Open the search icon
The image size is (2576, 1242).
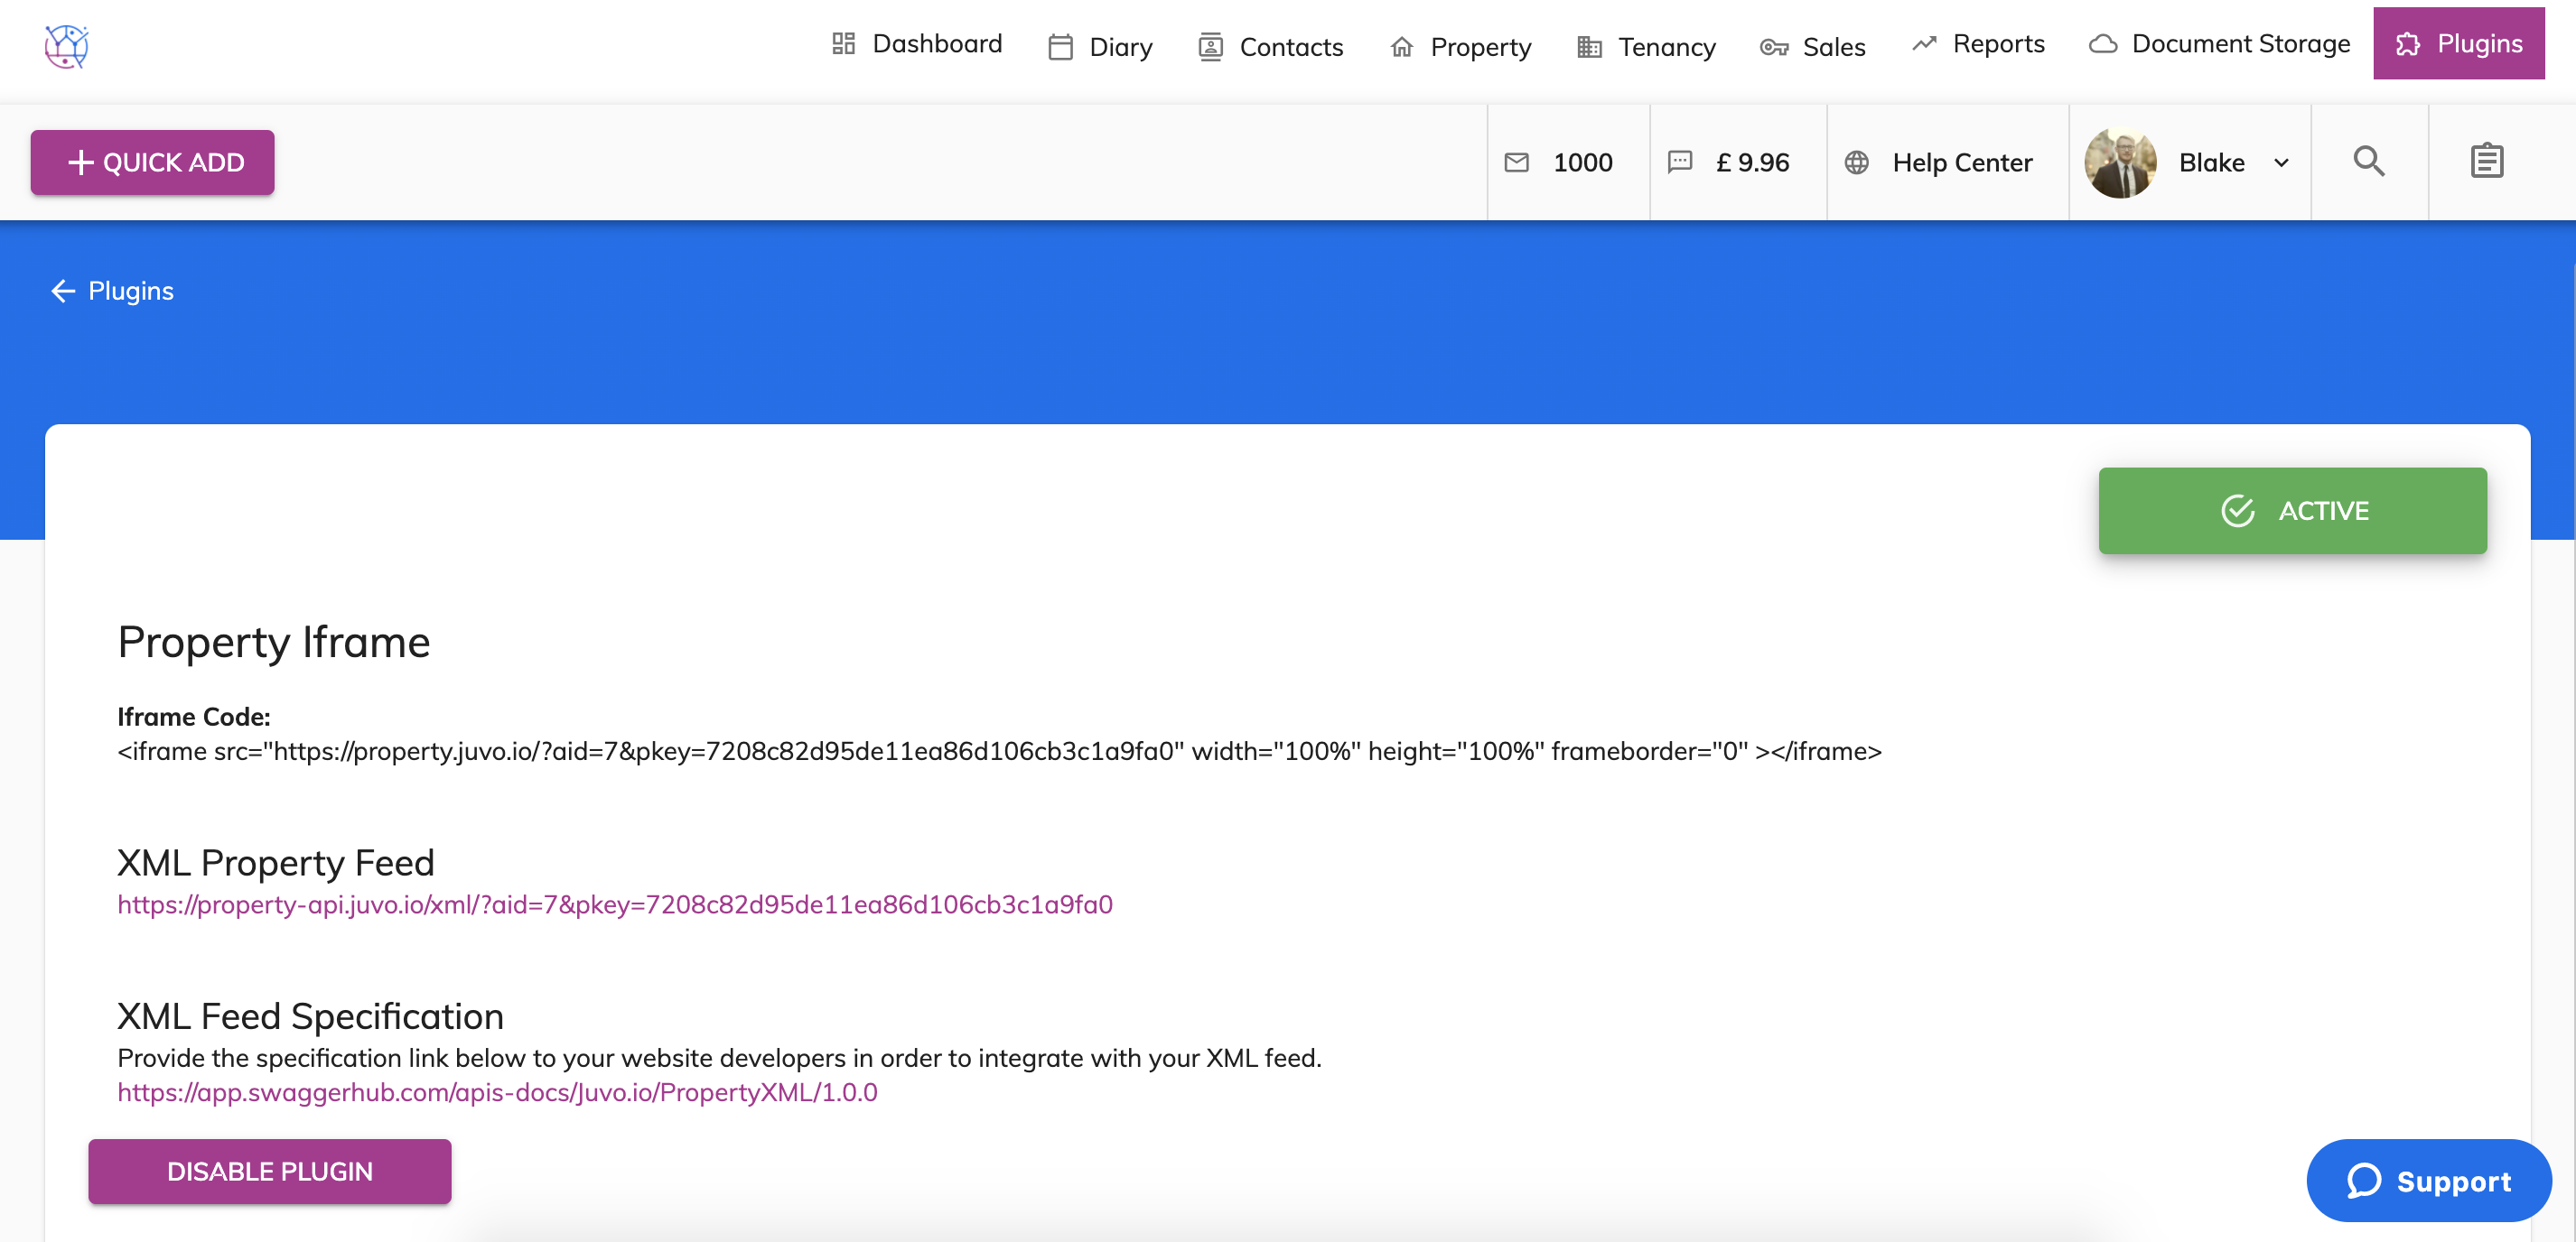tap(2369, 161)
